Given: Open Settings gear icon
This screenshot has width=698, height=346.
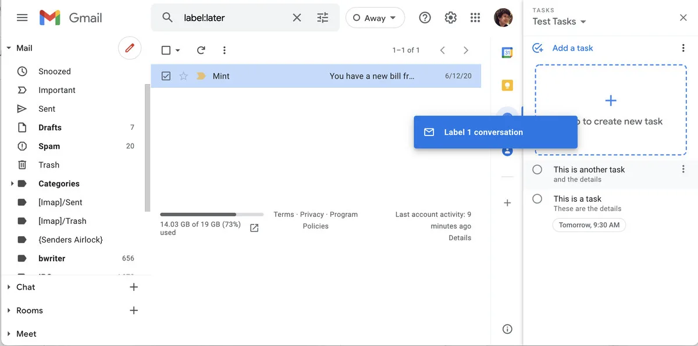Looking at the screenshot, I should [450, 17].
